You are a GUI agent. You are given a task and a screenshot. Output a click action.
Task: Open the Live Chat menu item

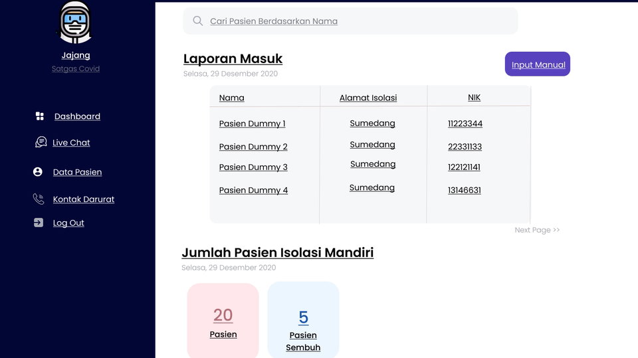(71, 142)
